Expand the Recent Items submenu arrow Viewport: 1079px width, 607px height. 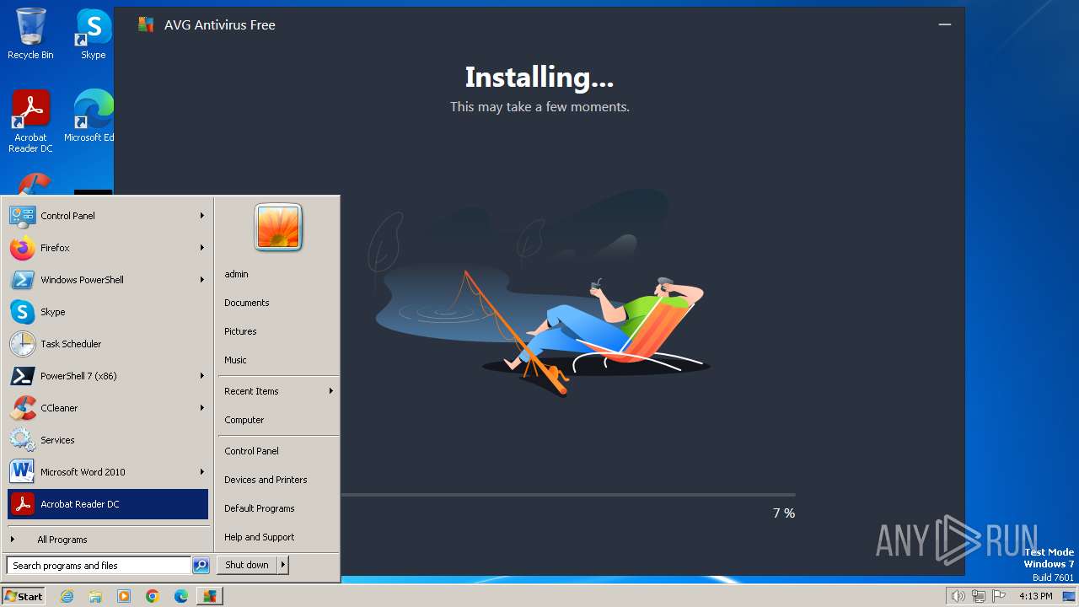331,391
